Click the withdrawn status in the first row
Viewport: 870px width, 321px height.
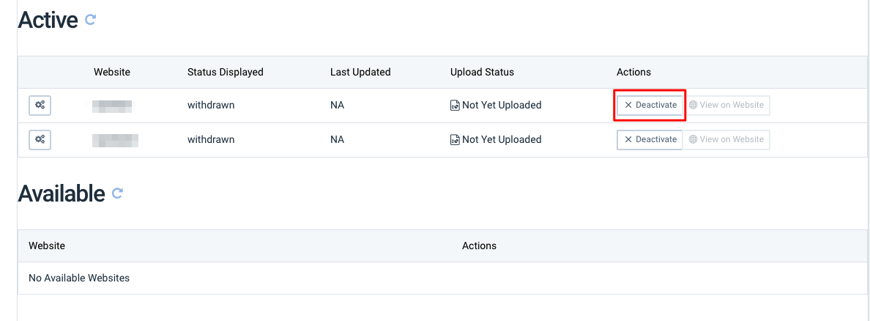[211, 106]
